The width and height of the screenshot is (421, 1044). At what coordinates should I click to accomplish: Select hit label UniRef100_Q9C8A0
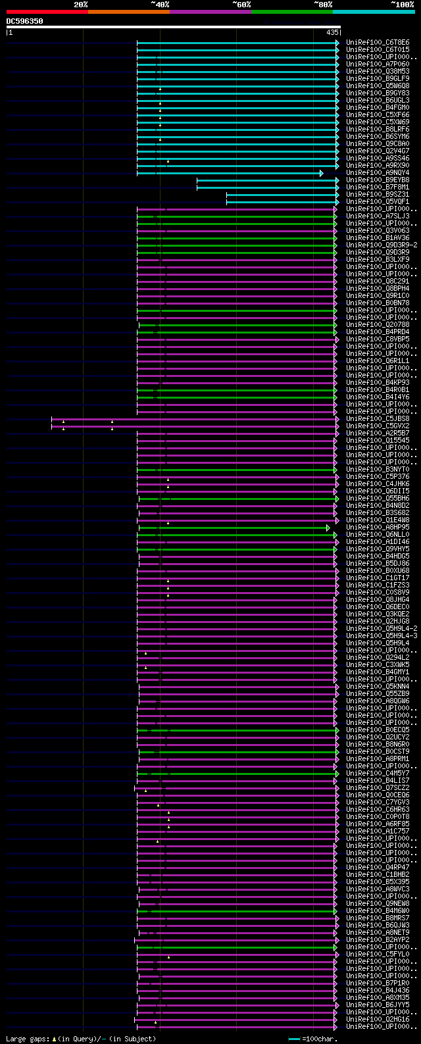(x=378, y=144)
